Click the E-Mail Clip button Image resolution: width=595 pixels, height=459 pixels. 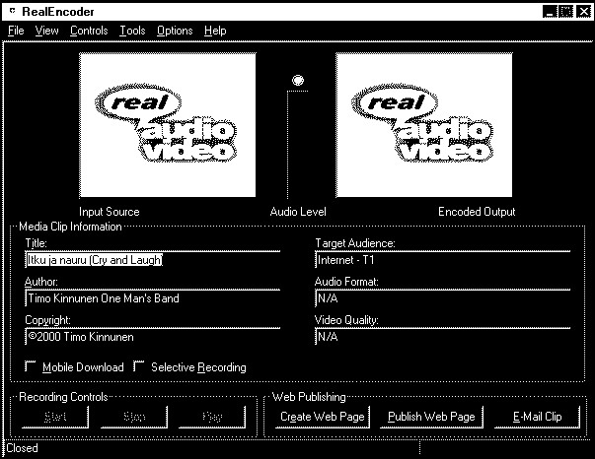click(538, 417)
